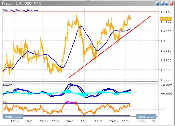
Task: Maximize the EUR/USD chart window
Action: [167, 3]
